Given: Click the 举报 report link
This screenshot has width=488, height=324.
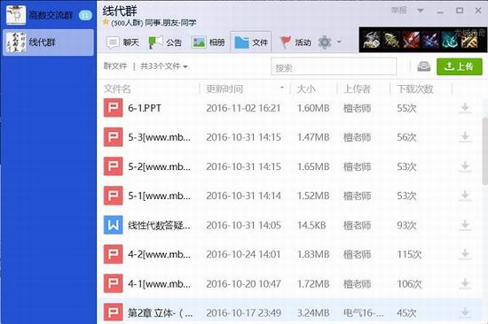Looking at the screenshot, I should click(399, 11).
